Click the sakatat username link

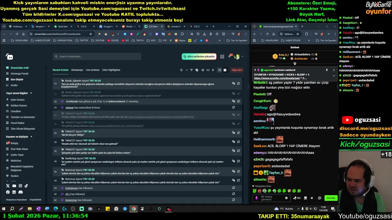[70, 108]
